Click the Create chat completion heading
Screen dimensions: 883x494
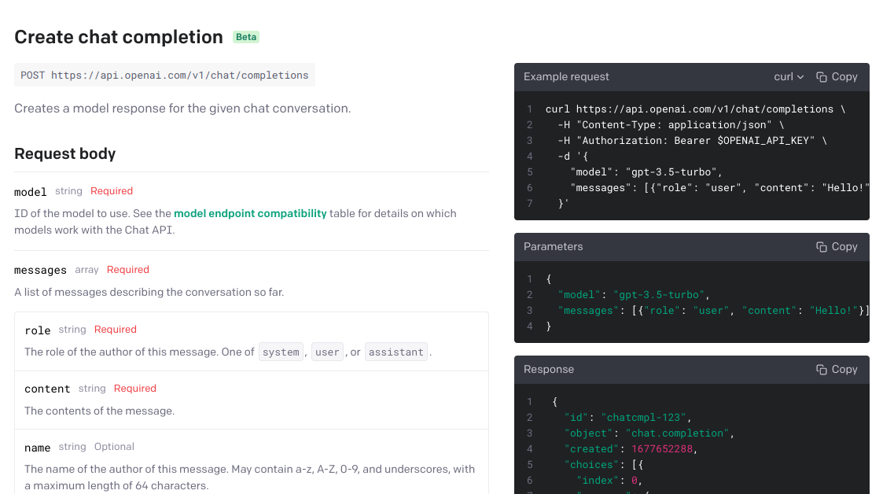pyautogui.click(x=118, y=37)
